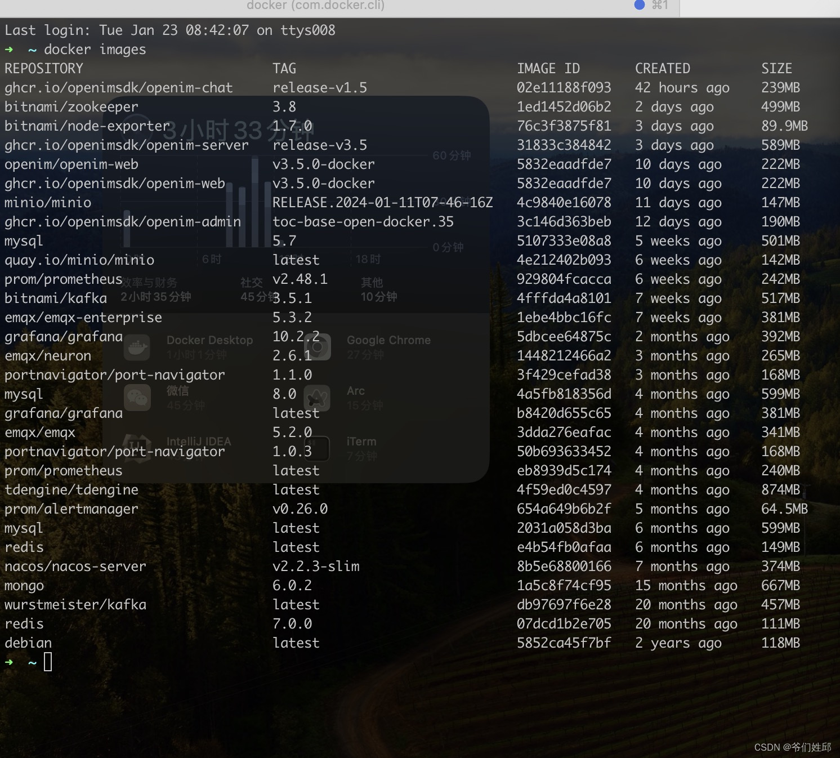Click the 'docker images' command text

coord(95,50)
